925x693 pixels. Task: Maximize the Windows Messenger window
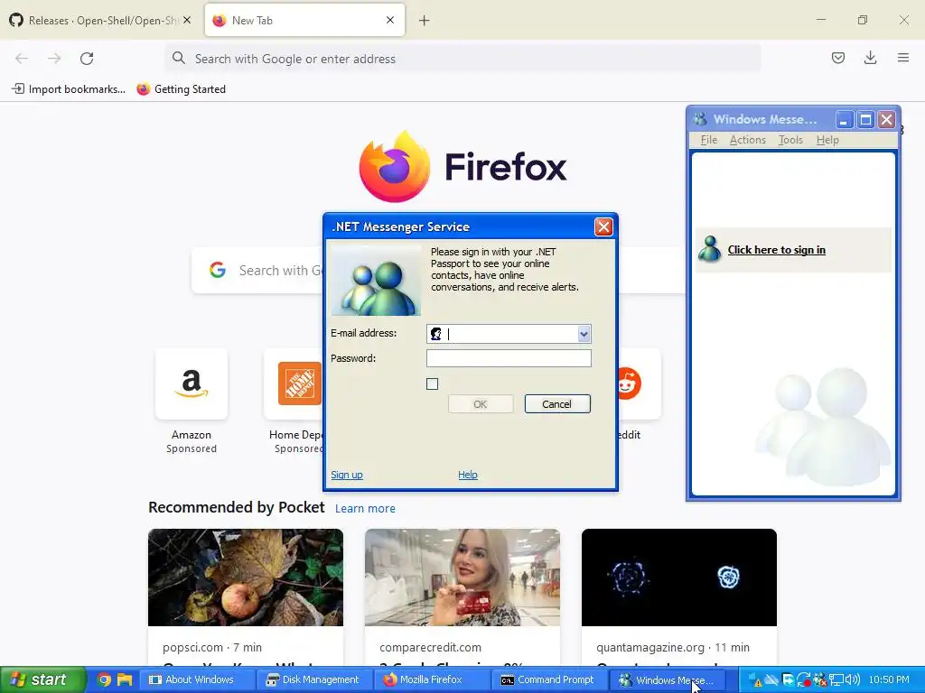[x=865, y=120]
